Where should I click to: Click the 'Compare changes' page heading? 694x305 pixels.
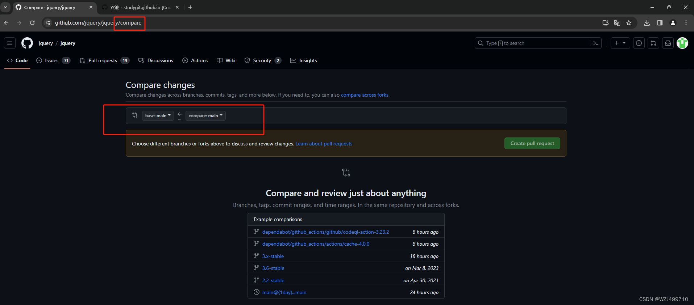[160, 85]
